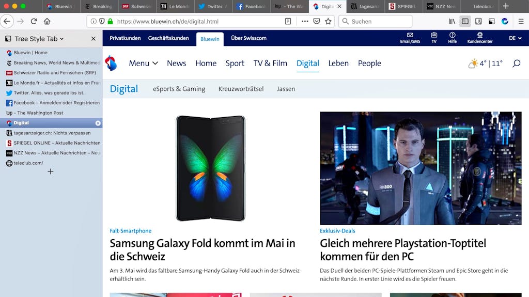Click the forward navigation arrow
529x297 pixels.
point(21,21)
